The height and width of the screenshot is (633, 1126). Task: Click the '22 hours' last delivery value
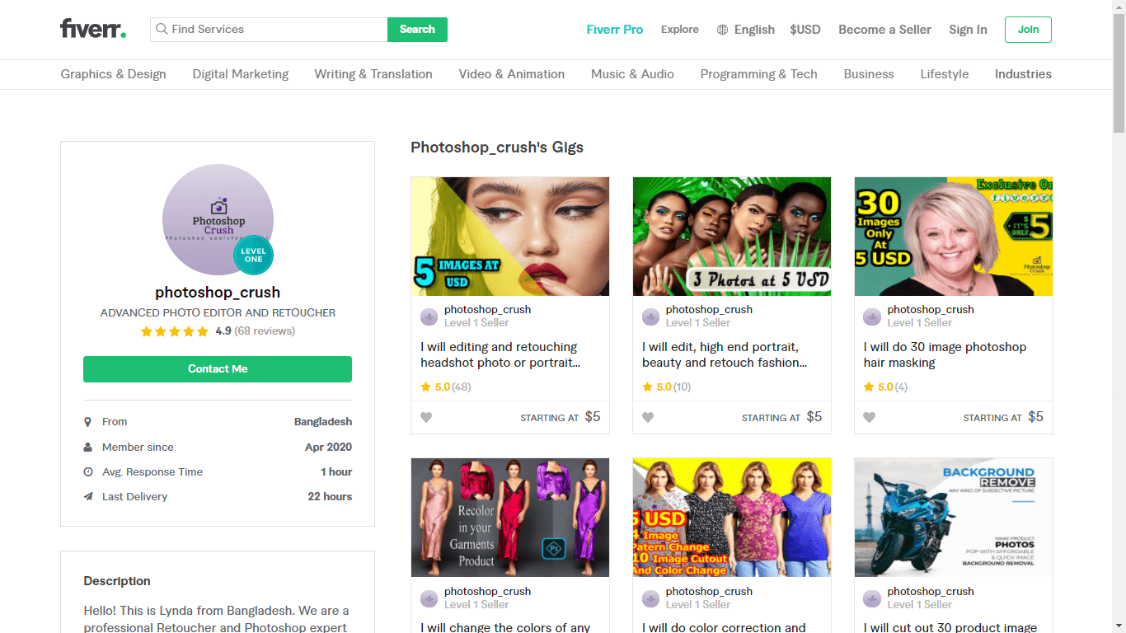point(330,497)
